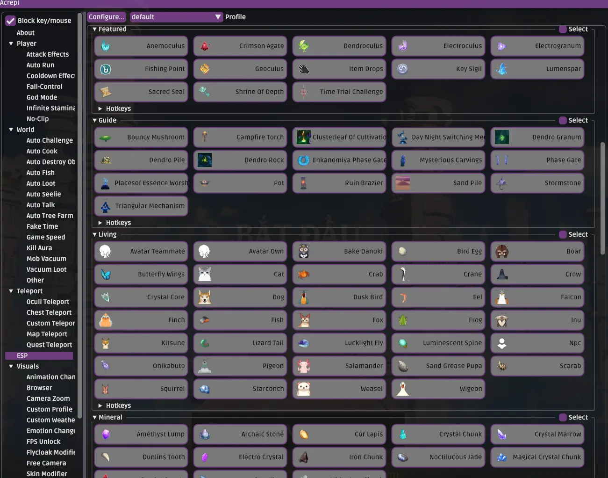Collapse the Player tree group

(x=11, y=43)
